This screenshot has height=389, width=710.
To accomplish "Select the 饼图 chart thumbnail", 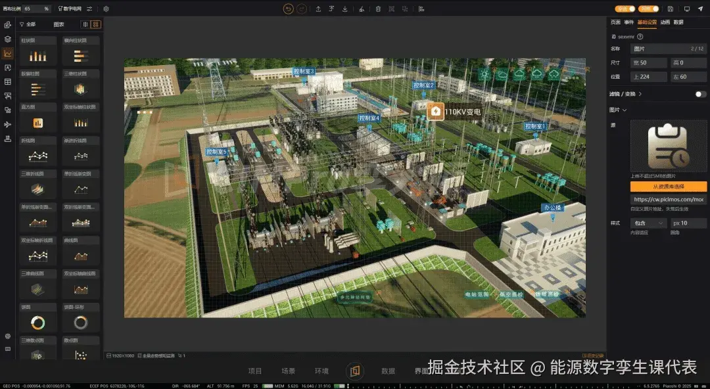I will pos(38,318).
